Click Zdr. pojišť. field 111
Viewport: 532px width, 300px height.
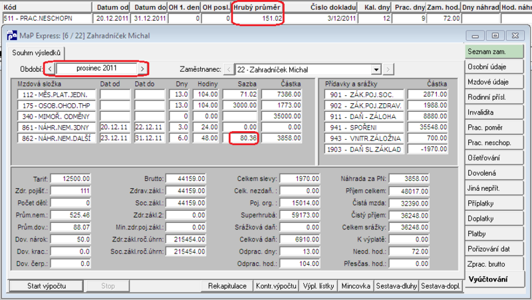(x=70, y=191)
